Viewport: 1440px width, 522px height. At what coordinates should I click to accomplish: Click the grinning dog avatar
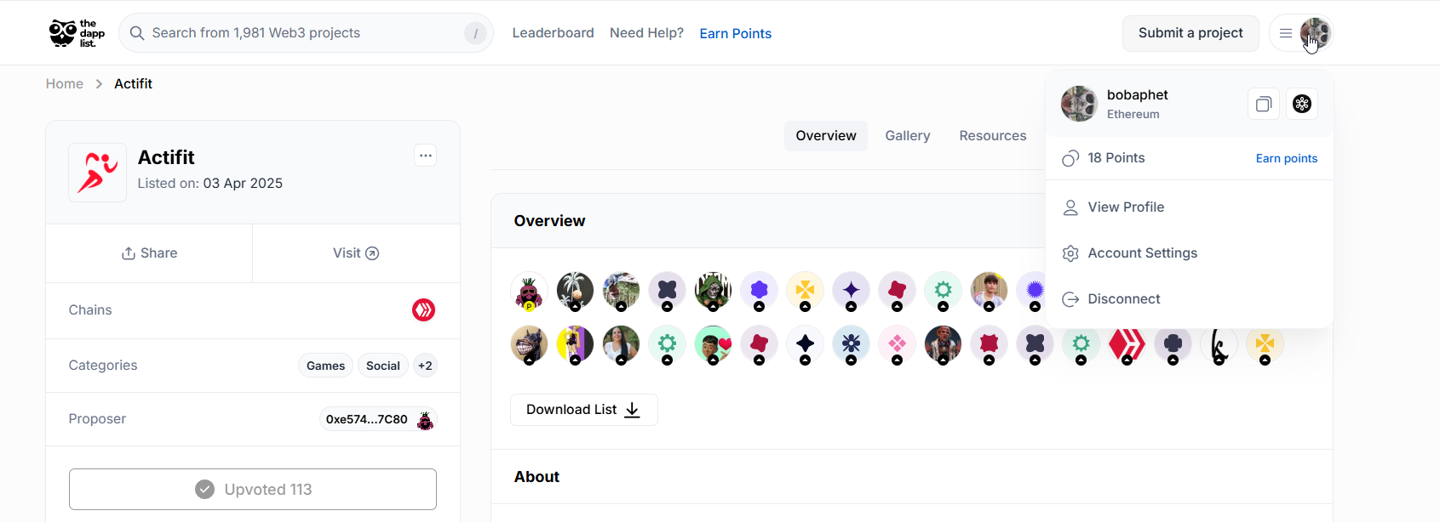[529, 343]
